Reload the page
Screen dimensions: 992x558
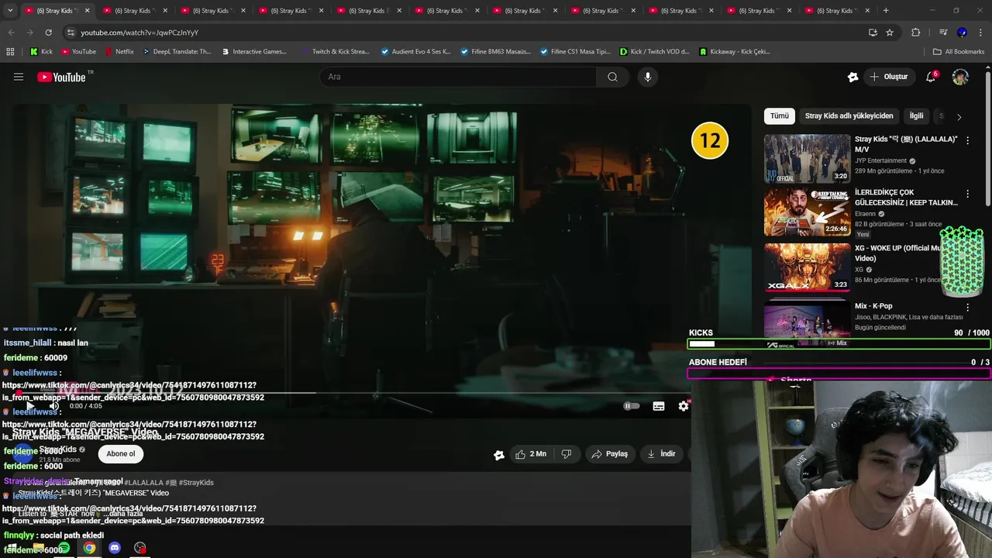[x=48, y=33]
